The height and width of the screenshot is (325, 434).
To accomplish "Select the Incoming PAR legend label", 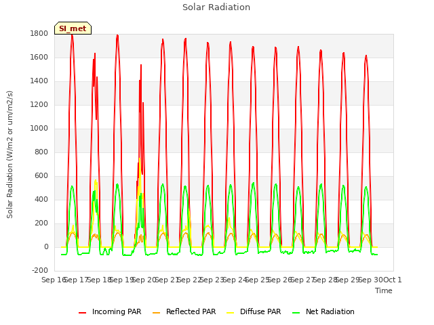I will (x=117, y=311).
